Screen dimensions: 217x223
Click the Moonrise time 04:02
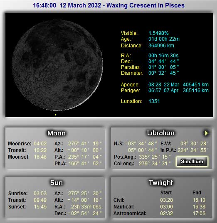[x=40, y=144]
